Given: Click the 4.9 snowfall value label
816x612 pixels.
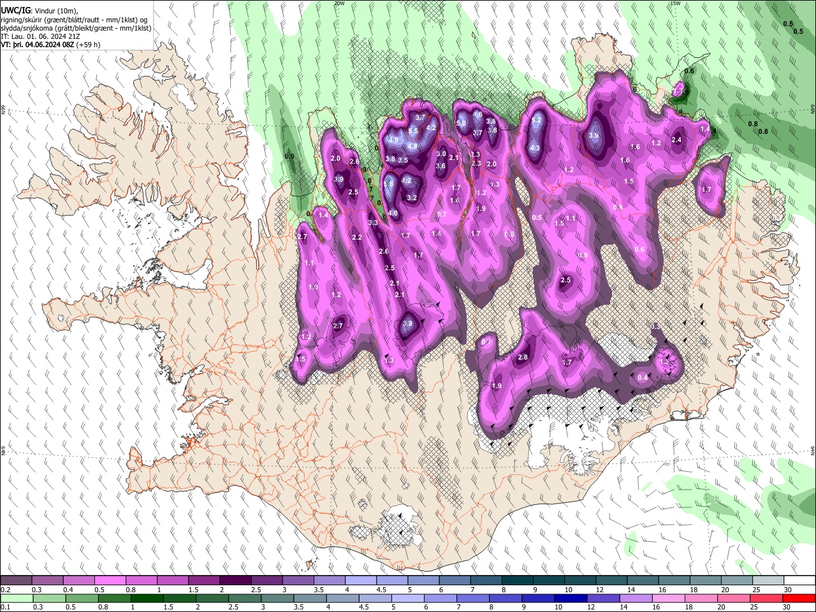Looking at the screenshot, I should 393,140.
